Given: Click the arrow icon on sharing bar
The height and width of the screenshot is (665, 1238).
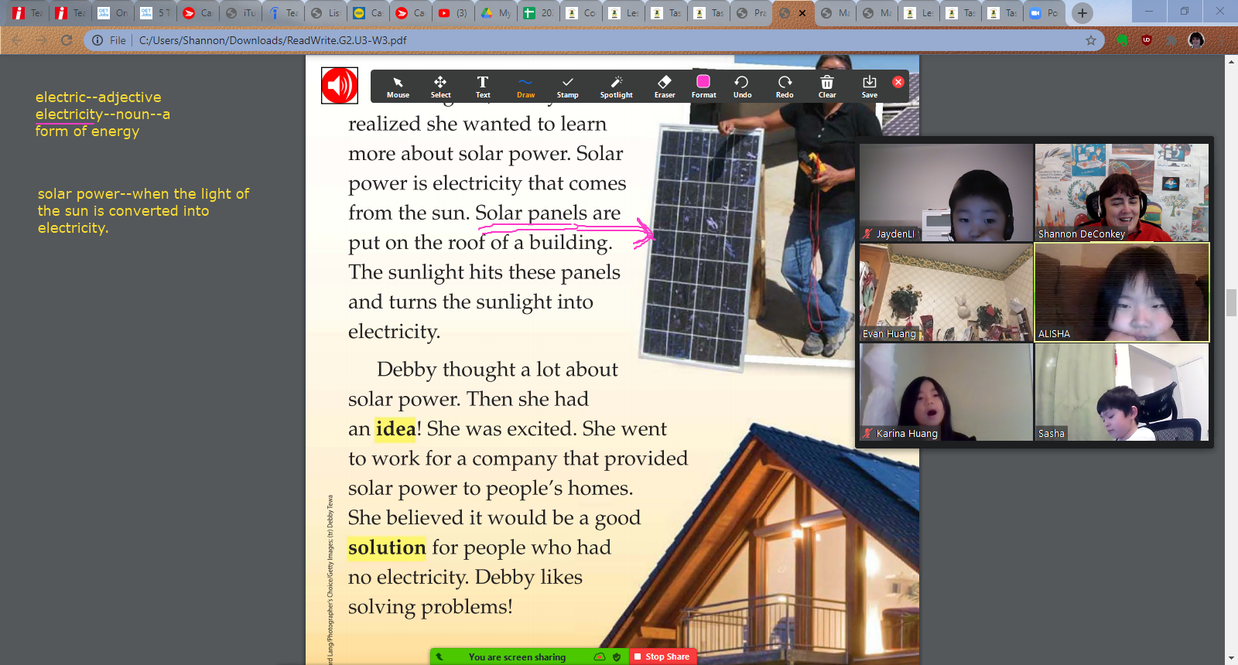Looking at the screenshot, I should [x=439, y=656].
